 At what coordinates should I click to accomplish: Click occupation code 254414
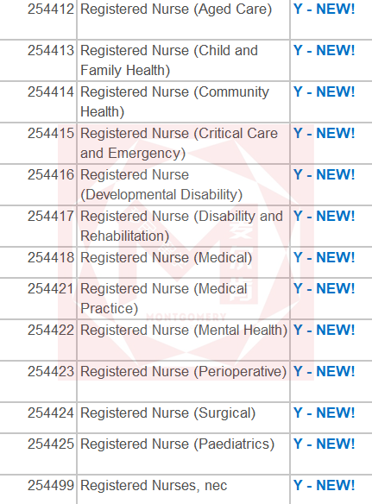click(x=51, y=92)
